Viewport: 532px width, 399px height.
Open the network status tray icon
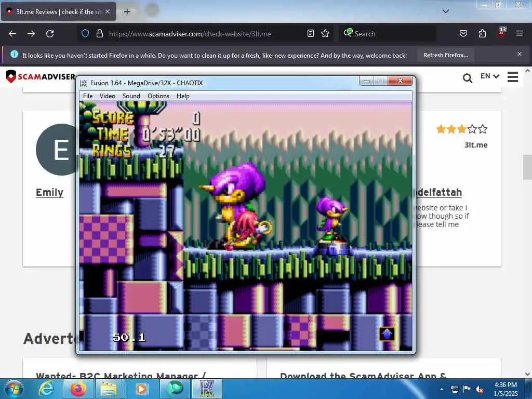(454, 389)
